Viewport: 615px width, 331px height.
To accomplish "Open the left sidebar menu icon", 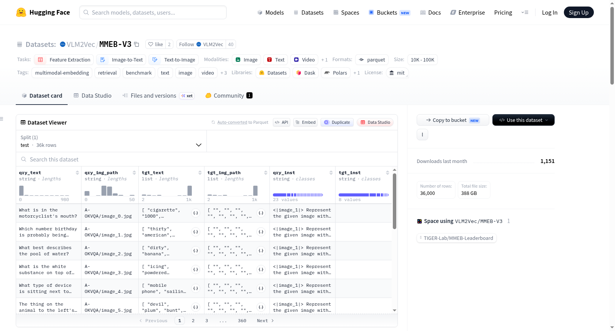I will coord(2,119).
